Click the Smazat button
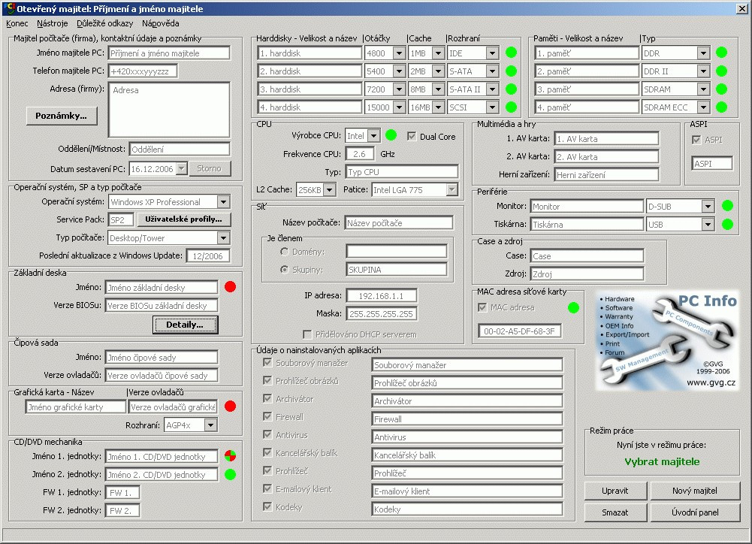This screenshot has height=544, width=752. (615, 512)
